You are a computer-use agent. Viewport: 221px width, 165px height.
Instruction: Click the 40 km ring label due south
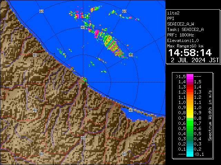(x=83, y=137)
